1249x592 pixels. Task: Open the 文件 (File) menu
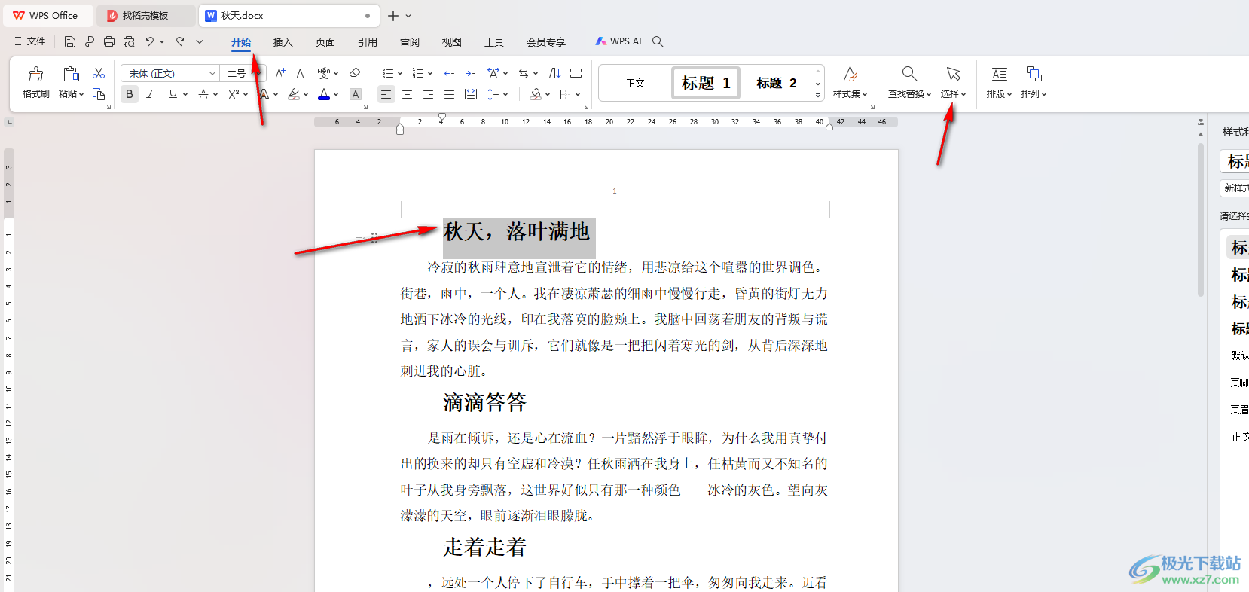(30, 41)
